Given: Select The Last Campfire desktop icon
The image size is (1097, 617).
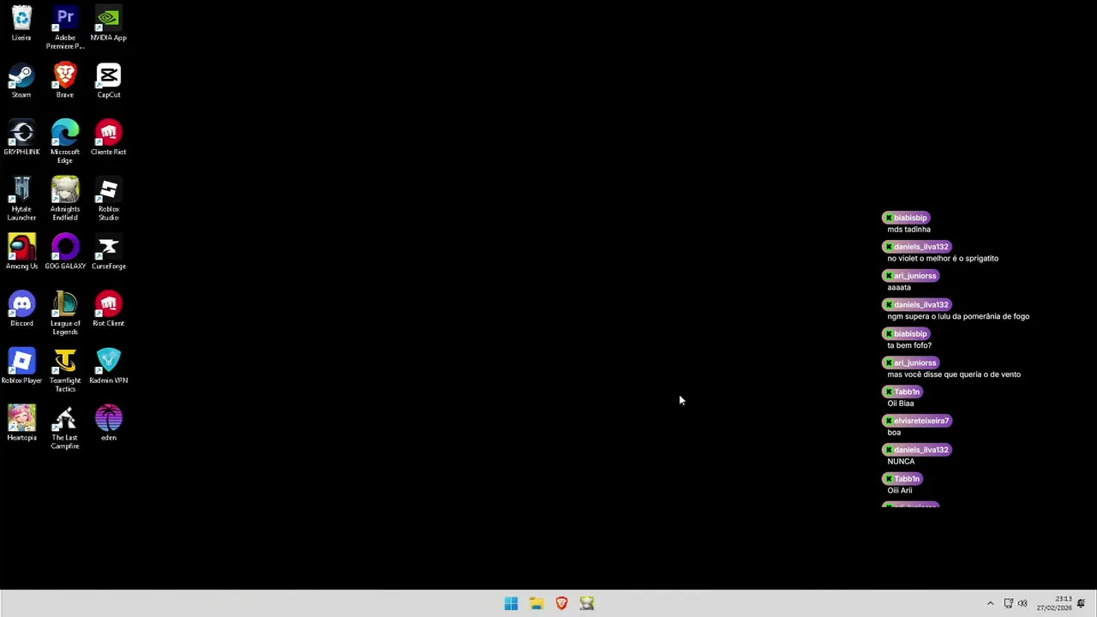Looking at the screenshot, I should coord(65,428).
